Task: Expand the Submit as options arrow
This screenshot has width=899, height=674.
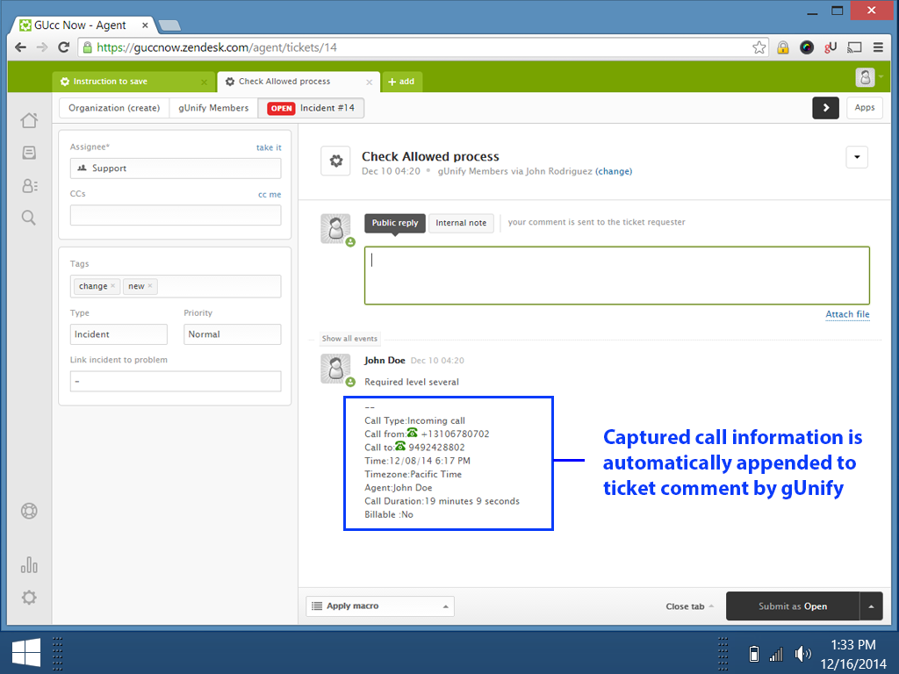Action: point(871,606)
